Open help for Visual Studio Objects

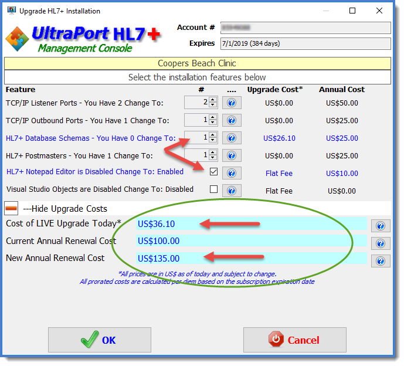[x=232, y=191]
